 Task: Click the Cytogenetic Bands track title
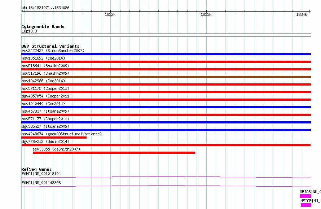pyautogui.click(x=43, y=27)
